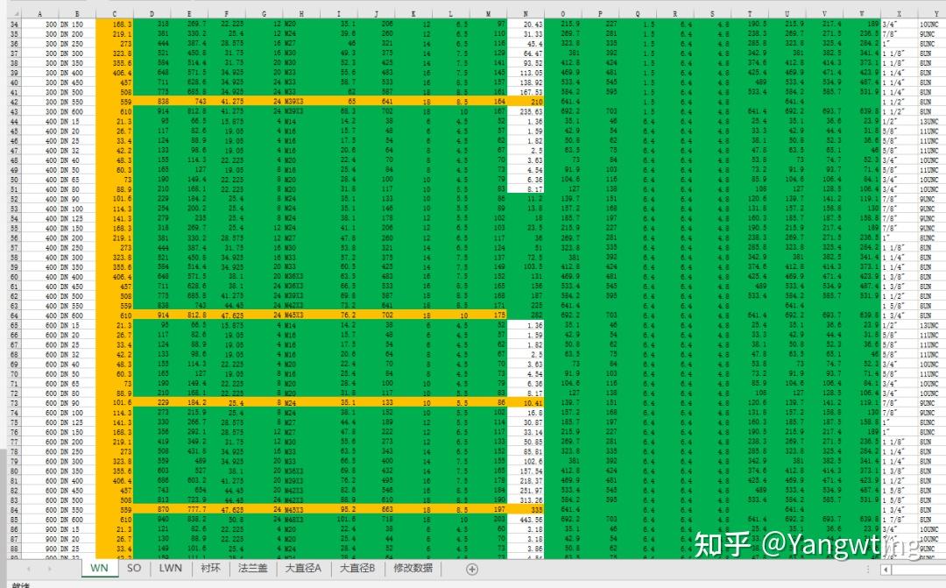The width and height of the screenshot is (946, 588).
Task: Switch to the WN sheet tab
Action: pos(99,568)
